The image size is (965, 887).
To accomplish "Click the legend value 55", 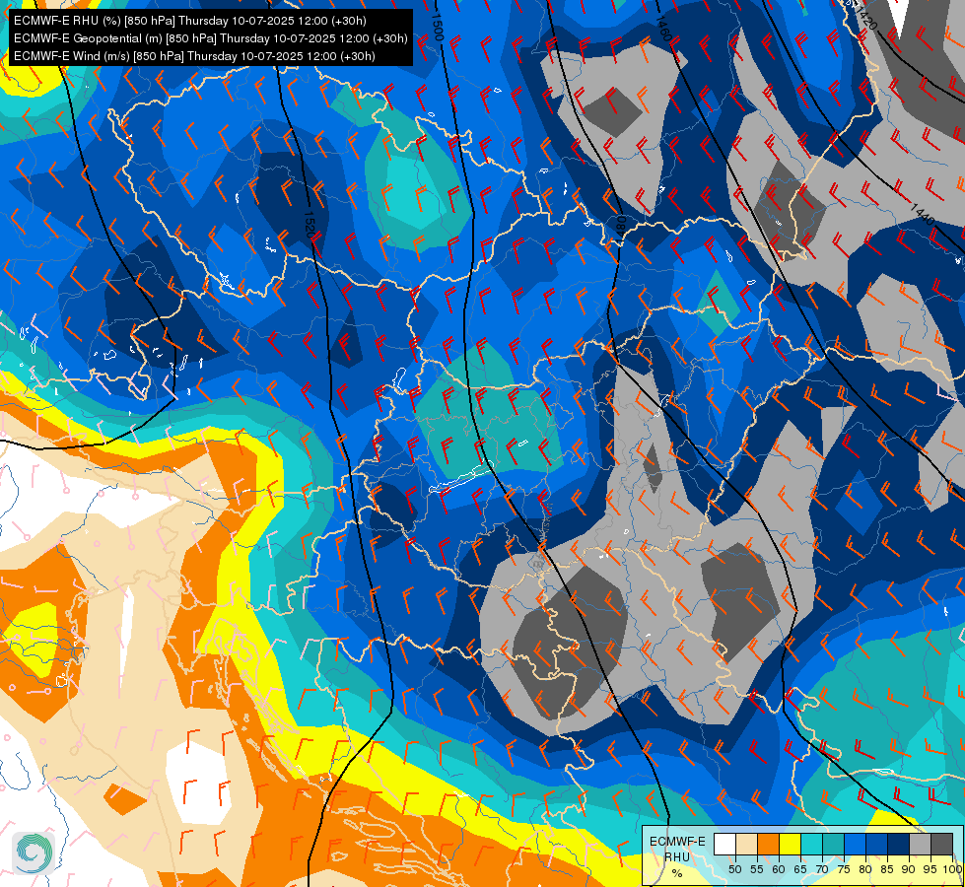I will [x=757, y=869].
